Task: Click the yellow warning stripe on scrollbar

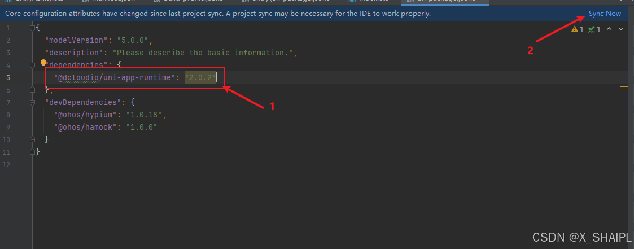Action: (x=623, y=86)
